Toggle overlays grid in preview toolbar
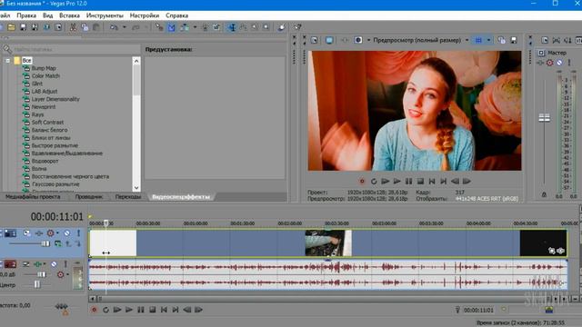The image size is (582, 327). [478, 40]
